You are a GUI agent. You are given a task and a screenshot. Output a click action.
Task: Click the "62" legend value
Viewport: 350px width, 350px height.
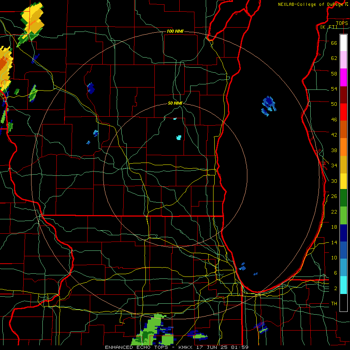coord(334,58)
